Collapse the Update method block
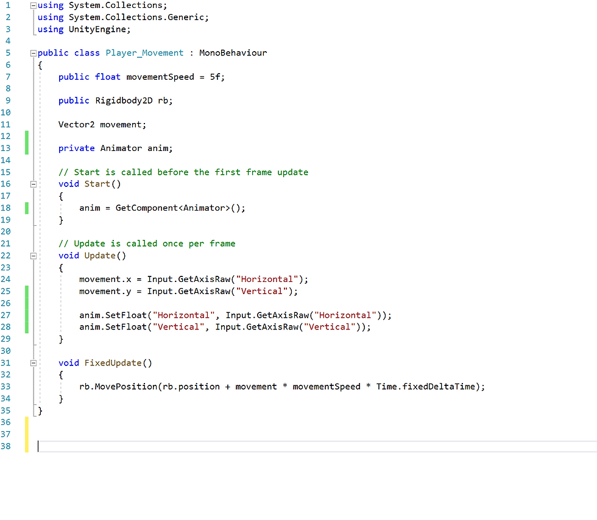Image resolution: width=597 pixels, height=520 pixels. click(33, 256)
